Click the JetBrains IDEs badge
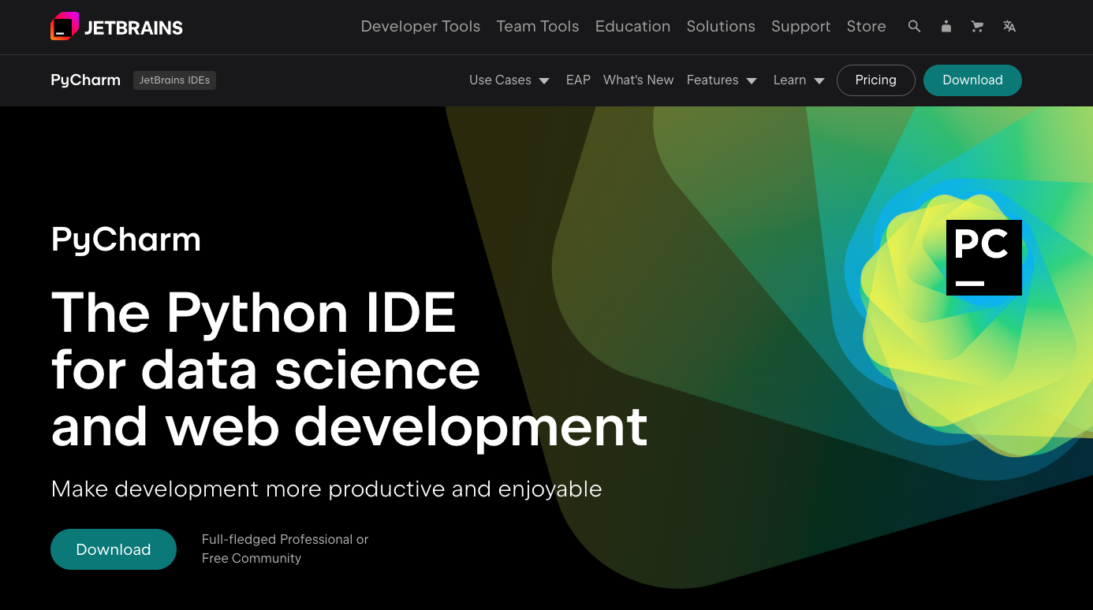Screen dimensions: 1093x610 click(x=174, y=80)
